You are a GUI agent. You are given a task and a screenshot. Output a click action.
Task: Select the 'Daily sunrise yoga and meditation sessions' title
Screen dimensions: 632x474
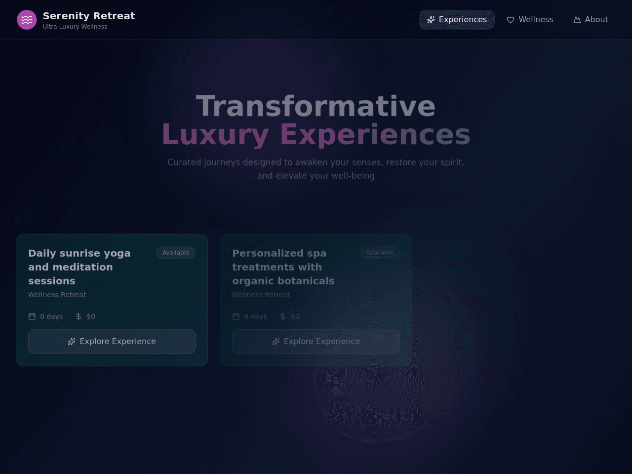coord(79,267)
